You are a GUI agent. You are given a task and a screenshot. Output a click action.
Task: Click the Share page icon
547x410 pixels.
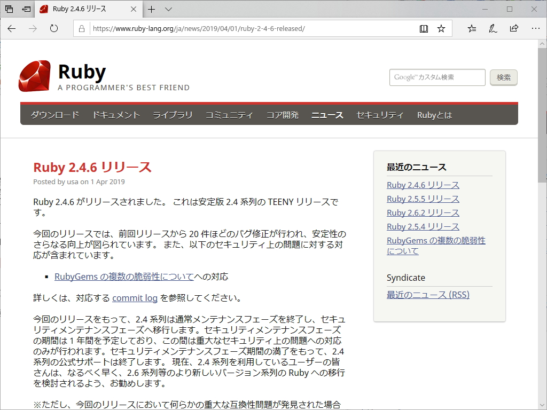coord(514,29)
